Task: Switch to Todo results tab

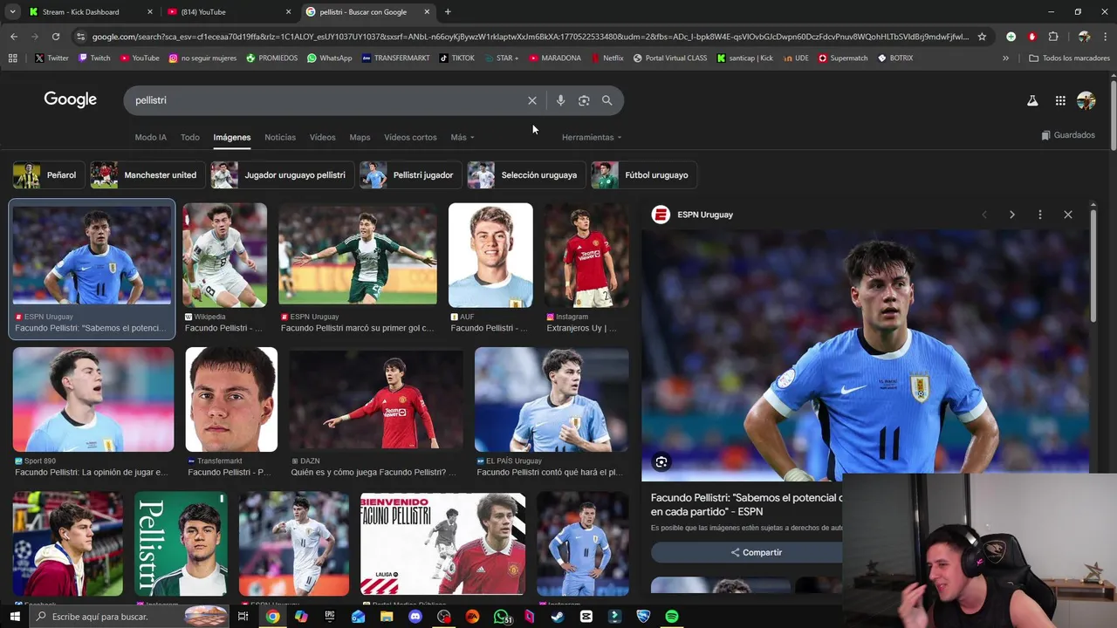Action: tap(190, 137)
